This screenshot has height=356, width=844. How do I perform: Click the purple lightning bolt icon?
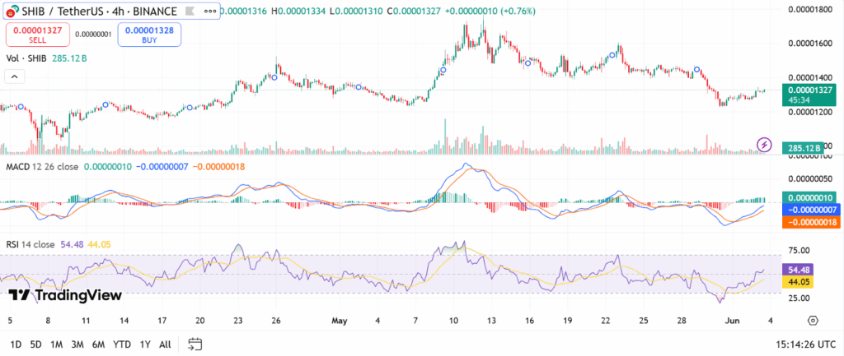(764, 144)
